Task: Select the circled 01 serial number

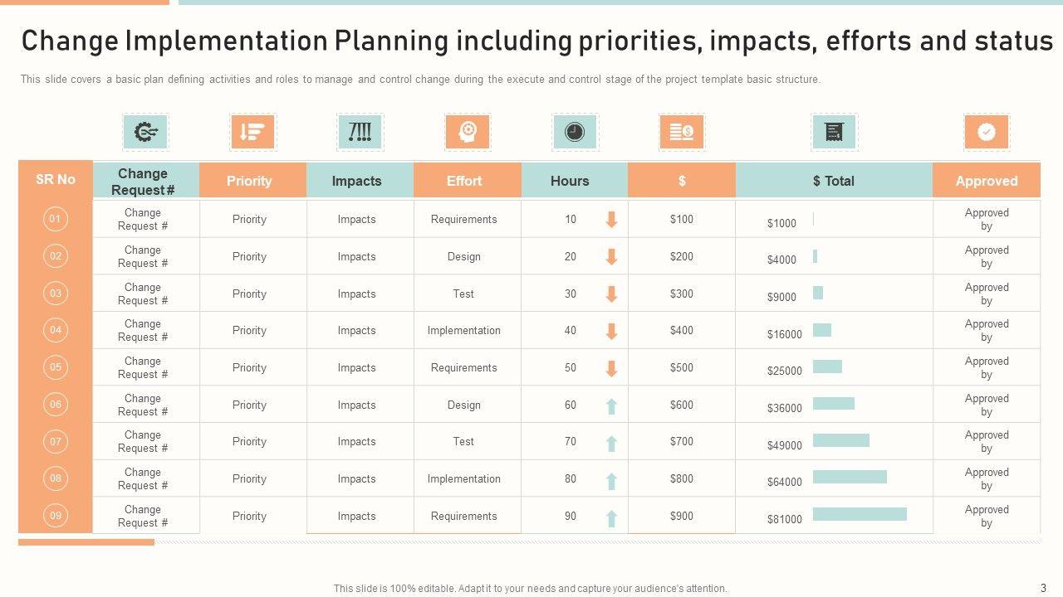Action: pos(56,219)
